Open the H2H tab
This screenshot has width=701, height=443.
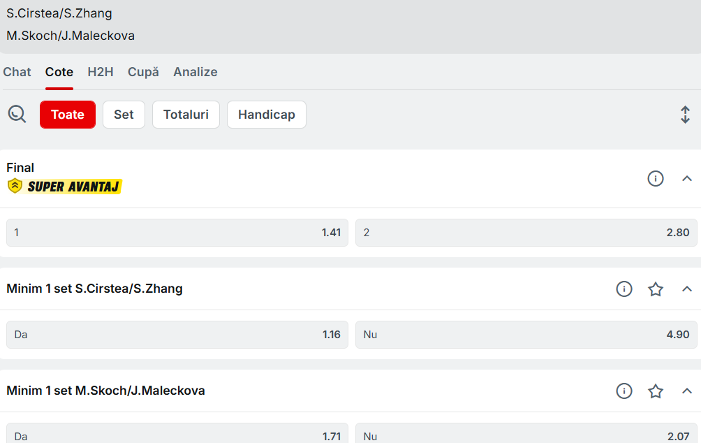pyautogui.click(x=101, y=72)
